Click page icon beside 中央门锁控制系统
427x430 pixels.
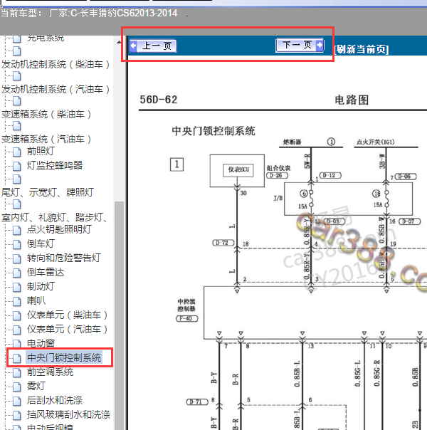click(x=16, y=358)
